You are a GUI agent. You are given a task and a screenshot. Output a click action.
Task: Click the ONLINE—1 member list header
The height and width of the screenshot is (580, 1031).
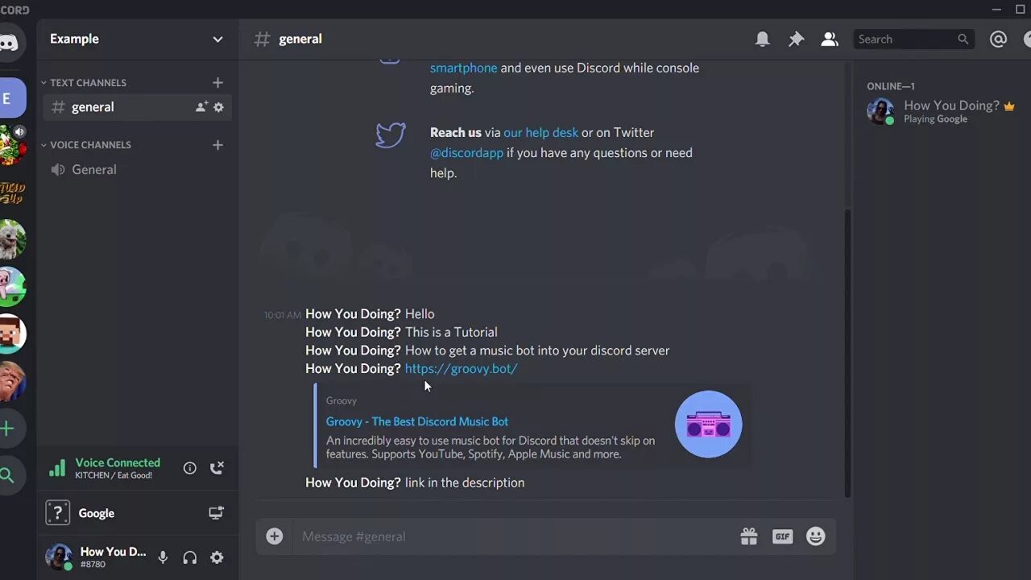pos(891,86)
